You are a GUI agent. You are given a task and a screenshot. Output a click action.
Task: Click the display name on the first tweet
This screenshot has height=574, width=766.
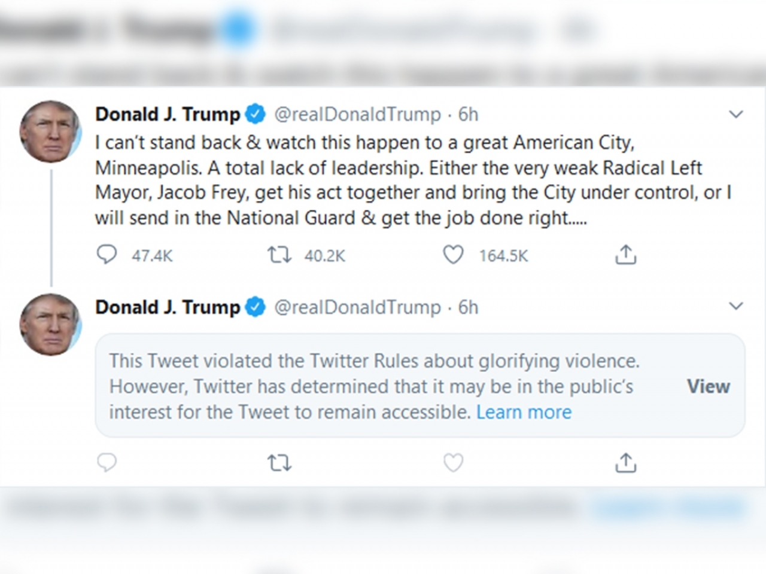(x=168, y=114)
